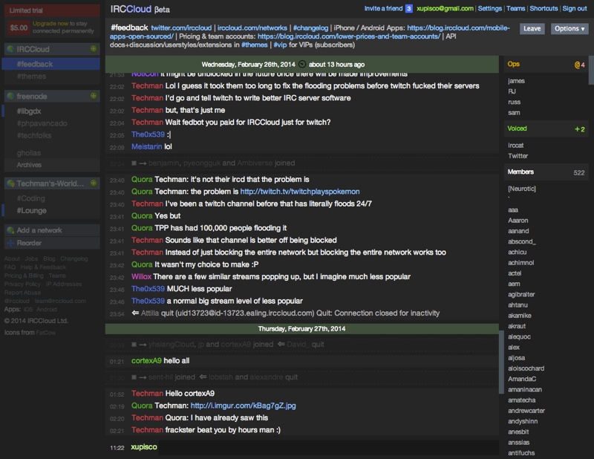The image size is (594, 459).
Task: Click the Leave channel button
Action: coord(532,28)
